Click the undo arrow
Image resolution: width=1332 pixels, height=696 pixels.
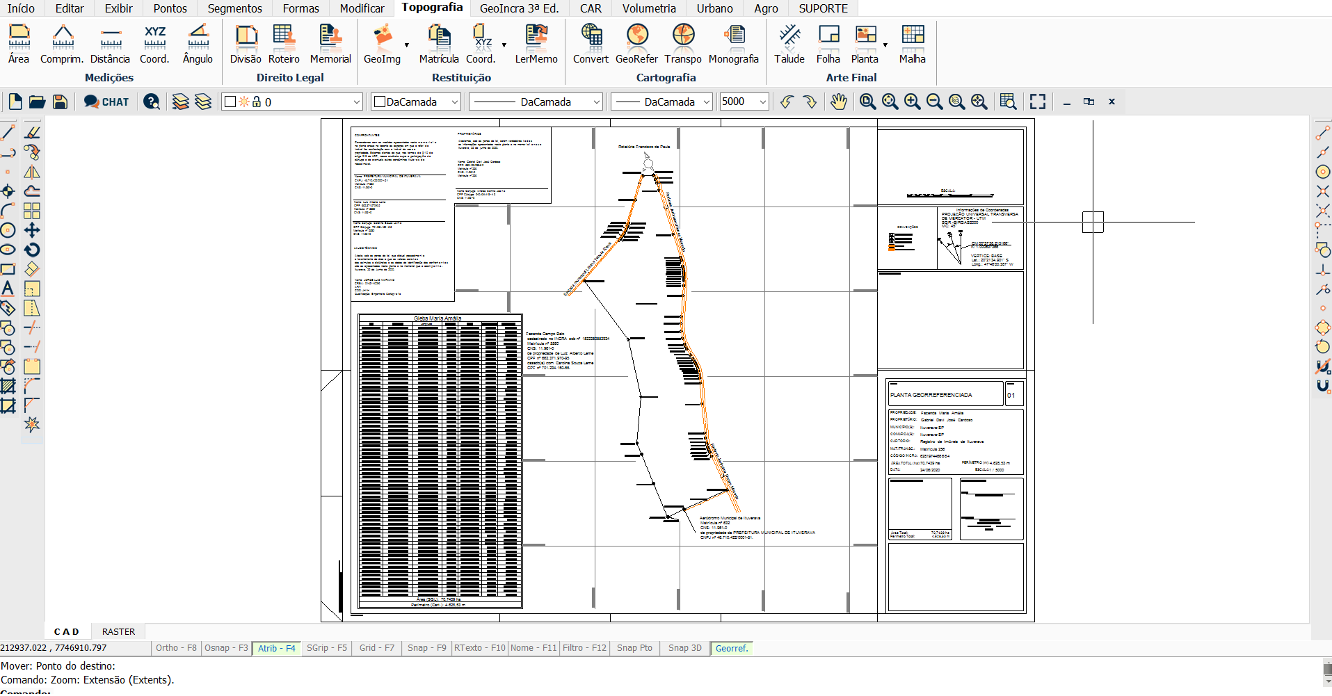click(787, 102)
